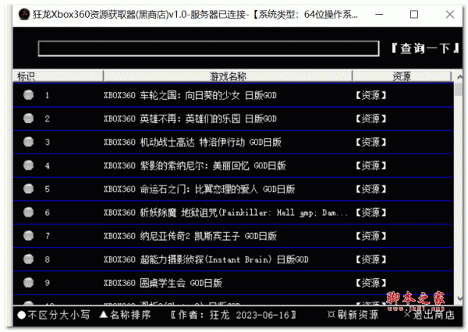The image size is (468, 332).
Task: Click the gray status icon in row 2
Action: tap(29, 118)
